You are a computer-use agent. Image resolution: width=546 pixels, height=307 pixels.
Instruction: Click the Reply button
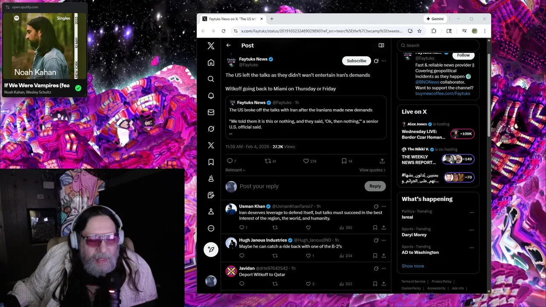pyautogui.click(x=375, y=186)
